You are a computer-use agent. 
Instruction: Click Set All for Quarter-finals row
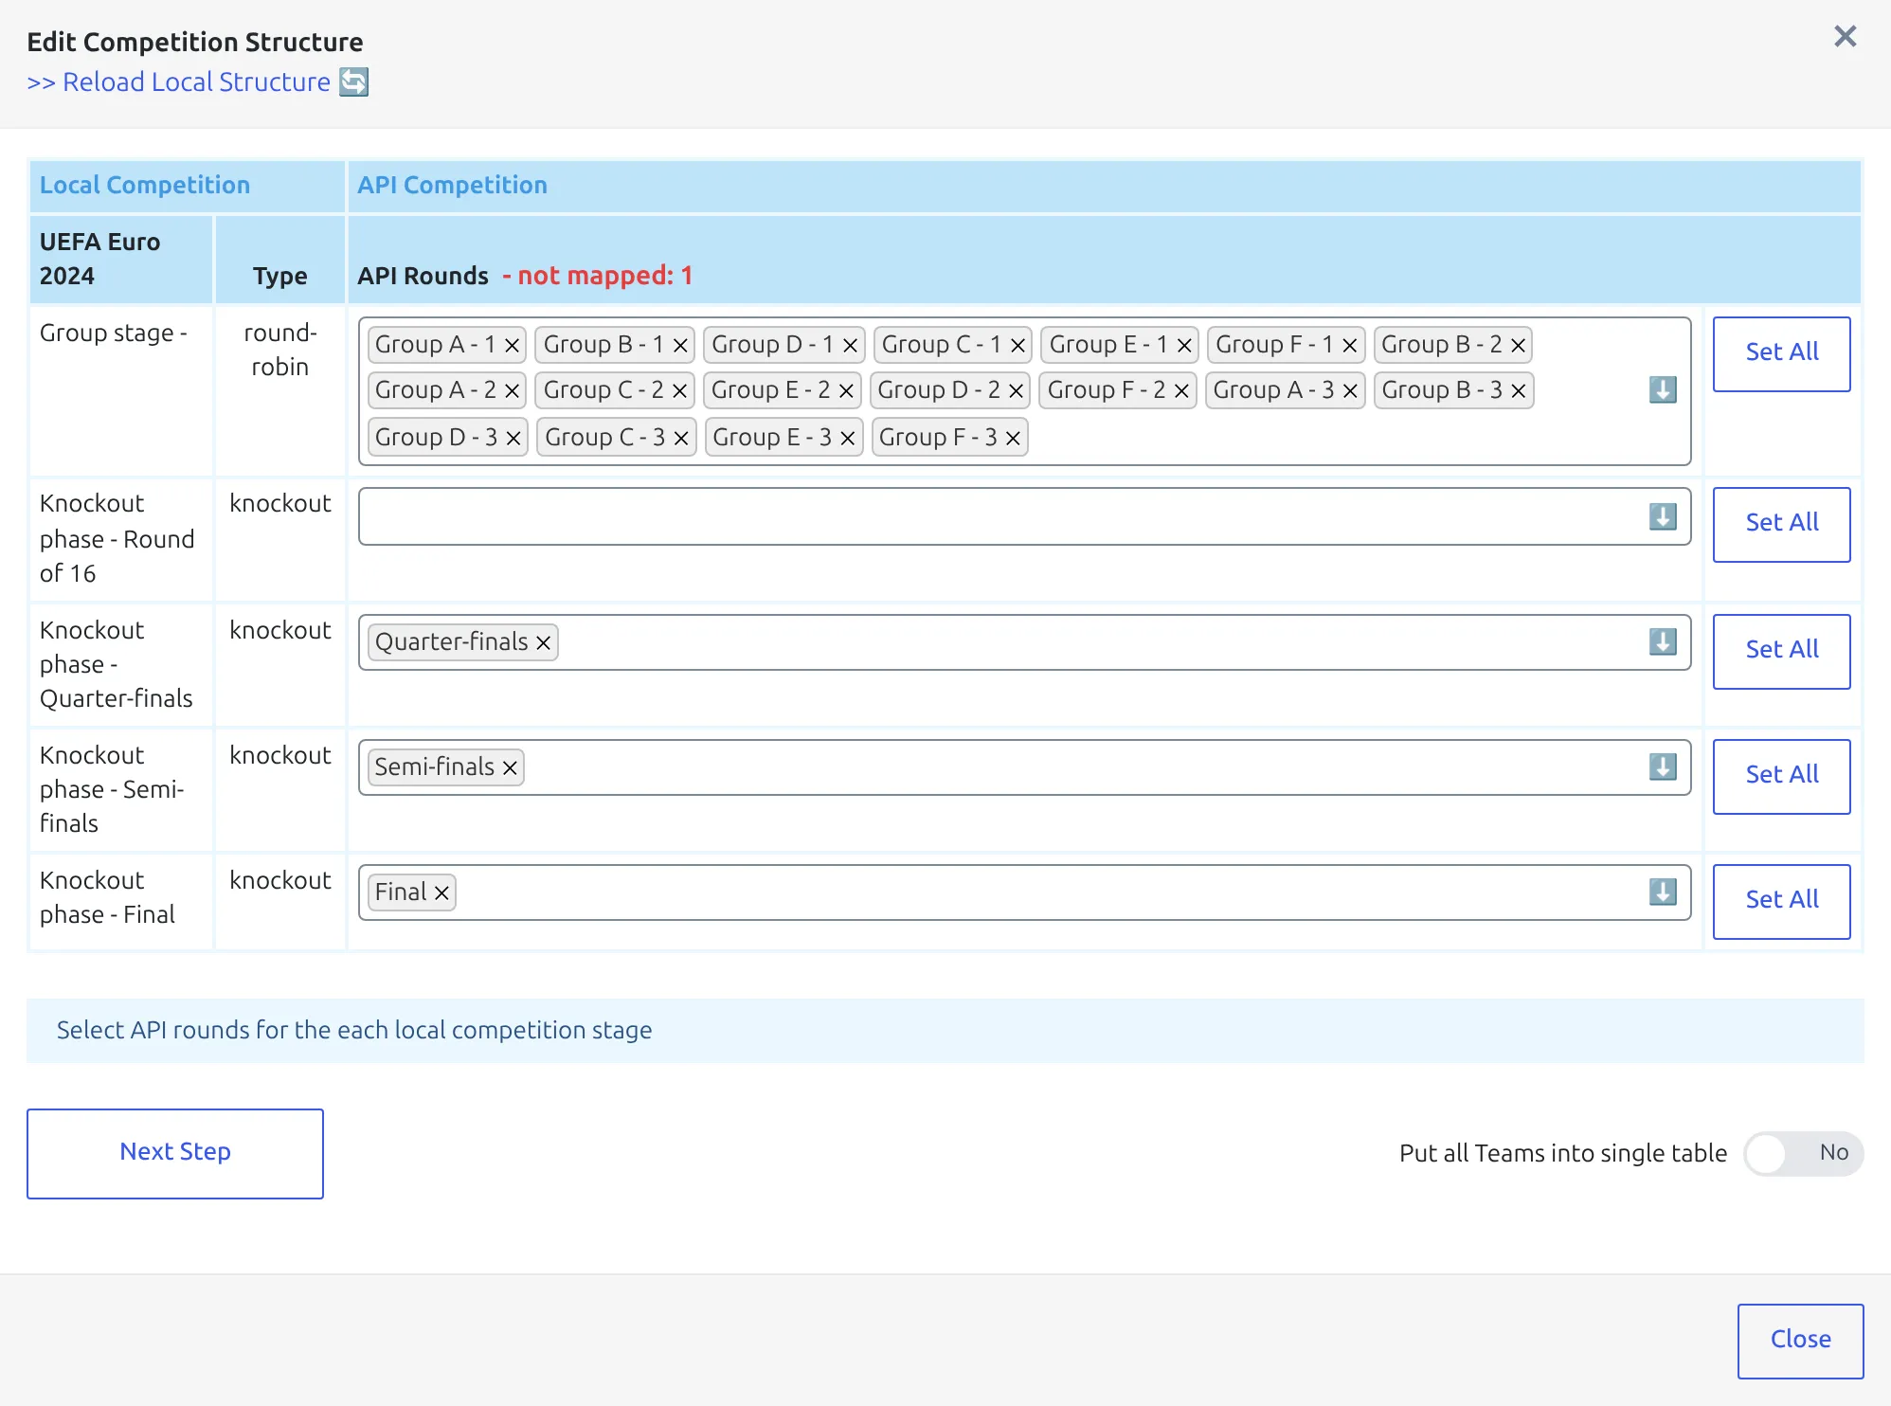(1781, 651)
